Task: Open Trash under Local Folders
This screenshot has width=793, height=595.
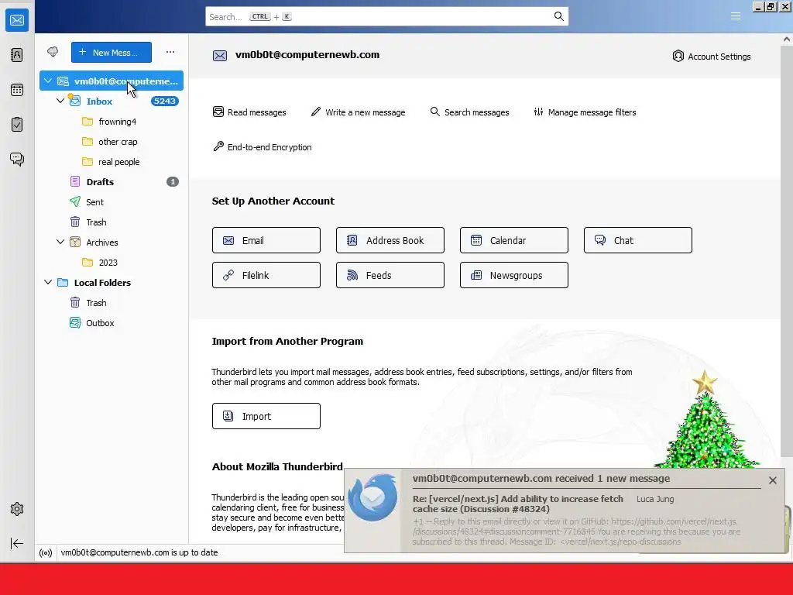Action: 112,303
